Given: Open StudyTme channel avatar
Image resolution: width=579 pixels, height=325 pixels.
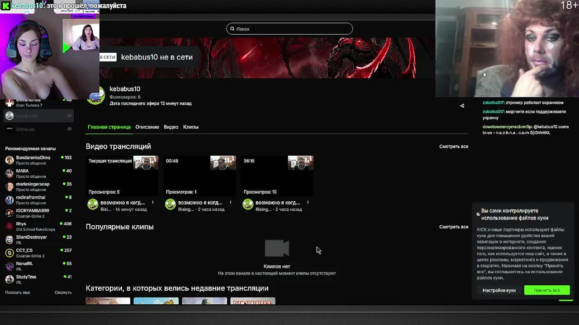Looking at the screenshot, I should point(9,279).
